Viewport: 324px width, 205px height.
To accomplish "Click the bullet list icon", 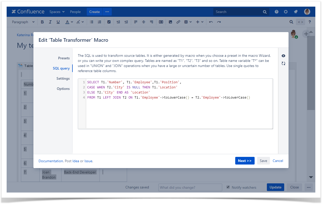I will (x=92, y=22).
